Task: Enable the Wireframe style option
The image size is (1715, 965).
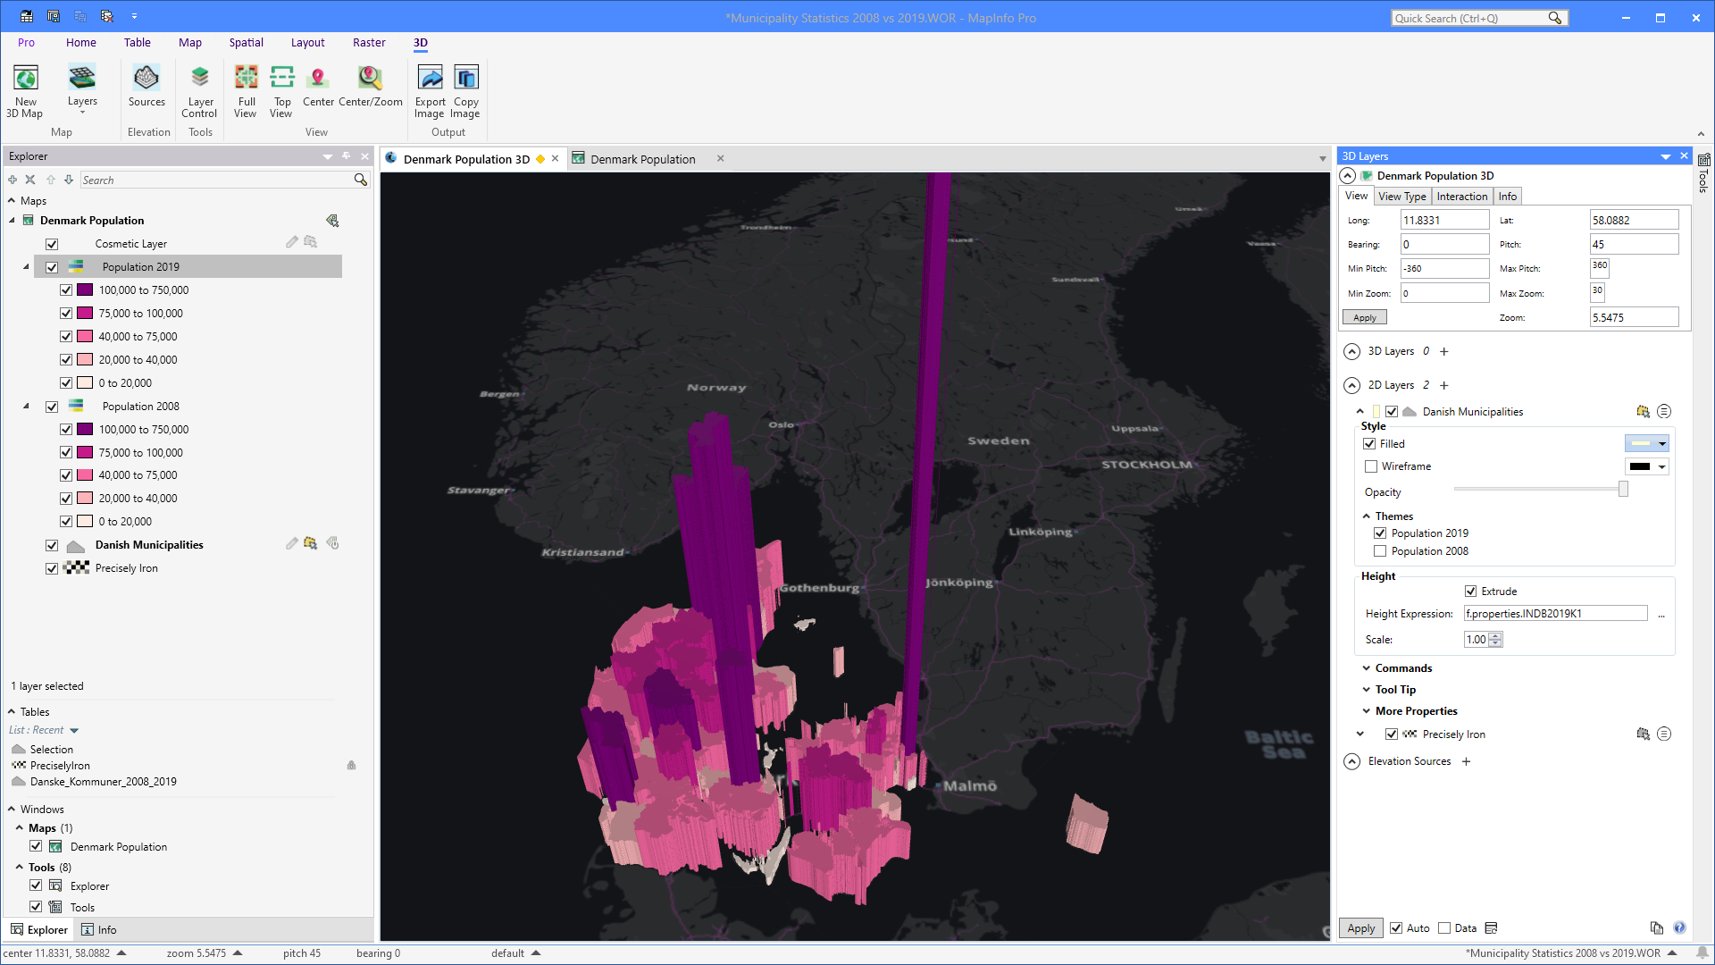Action: tap(1371, 466)
